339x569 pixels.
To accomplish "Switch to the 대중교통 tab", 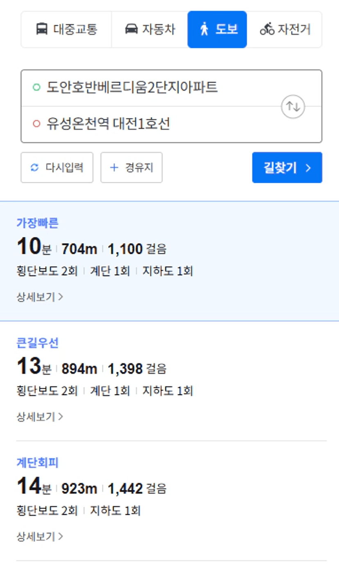I will pyautogui.click(x=66, y=30).
